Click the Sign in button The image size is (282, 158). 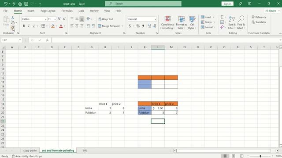point(227,4)
